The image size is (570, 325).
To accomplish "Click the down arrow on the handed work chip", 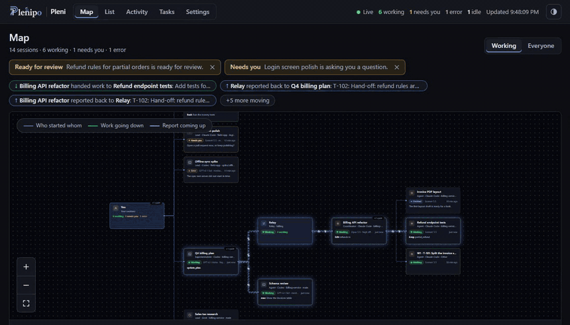I will pyautogui.click(x=16, y=86).
